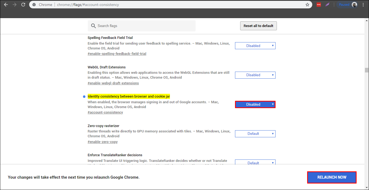Click the page's vertical scrollbar thumb
Image resolution: width=369 pixels, height=190 pixels.
click(367, 70)
